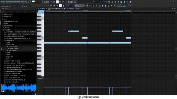Open the OPTIONS menu

pyautogui.click(x=19, y=2)
